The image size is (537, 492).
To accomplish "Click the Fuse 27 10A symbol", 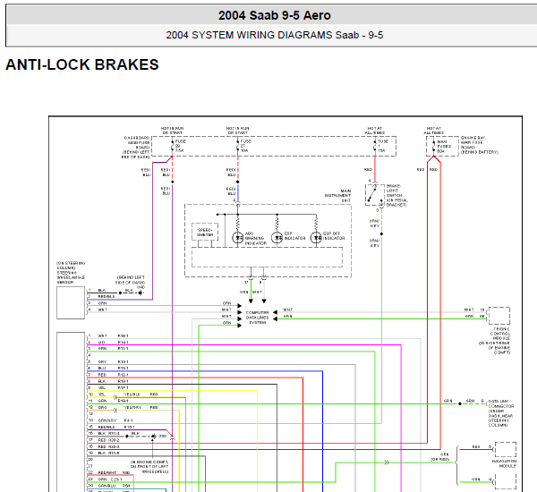I will point(238,146).
